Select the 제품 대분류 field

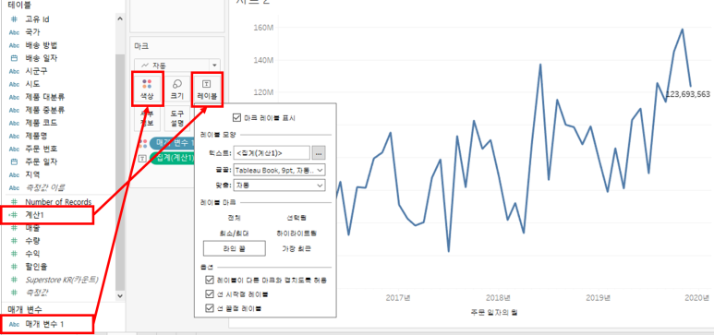click(x=45, y=97)
